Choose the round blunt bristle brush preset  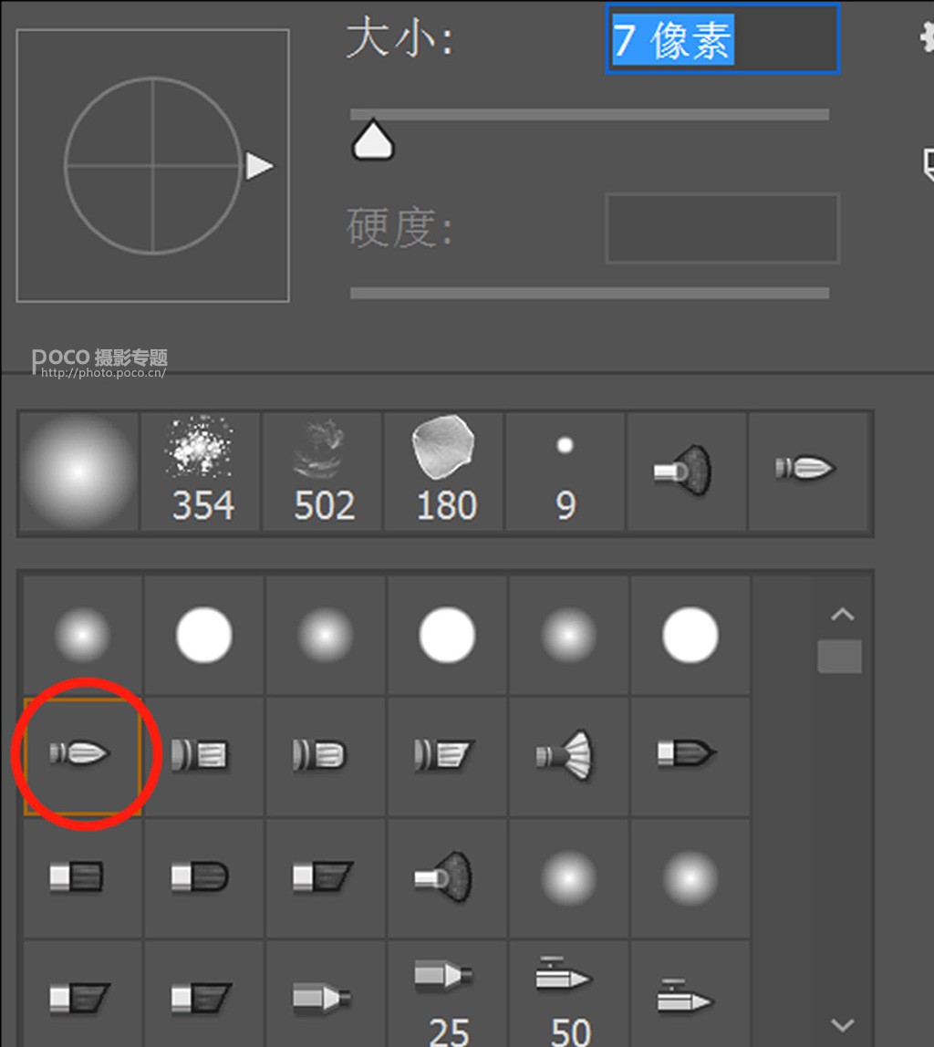203,756
